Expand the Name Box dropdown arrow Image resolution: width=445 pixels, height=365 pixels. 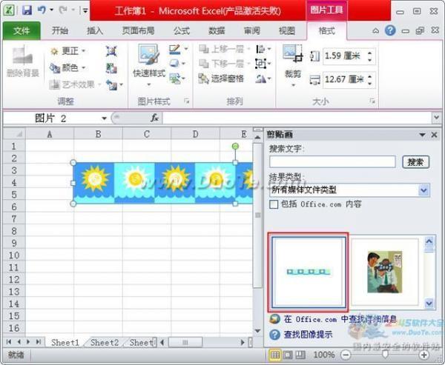(105, 118)
